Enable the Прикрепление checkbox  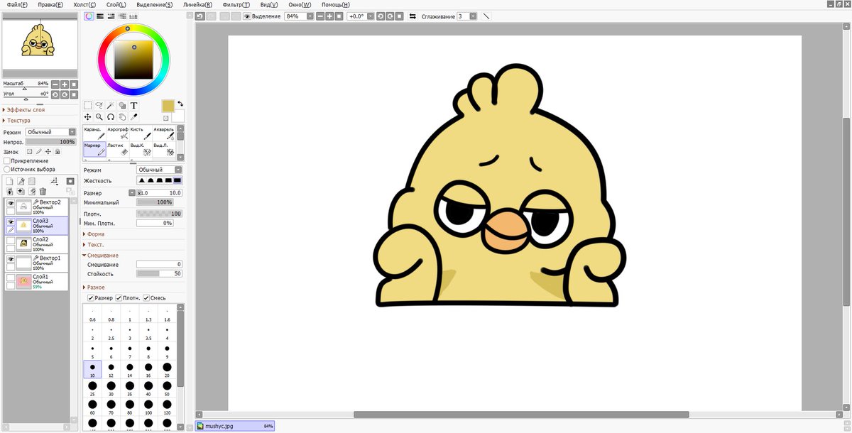click(x=7, y=161)
